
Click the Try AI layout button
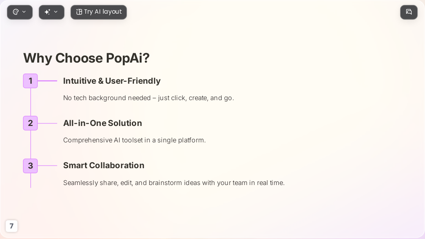[98, 12]
